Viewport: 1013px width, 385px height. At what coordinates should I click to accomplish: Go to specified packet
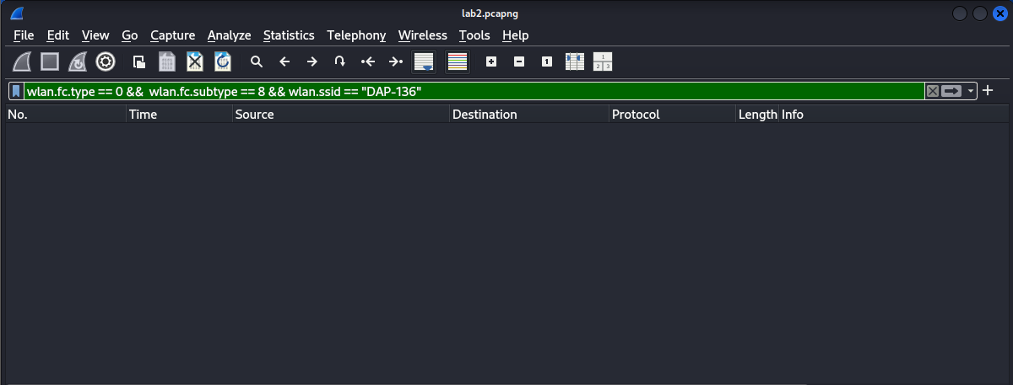tap(340, 61)
